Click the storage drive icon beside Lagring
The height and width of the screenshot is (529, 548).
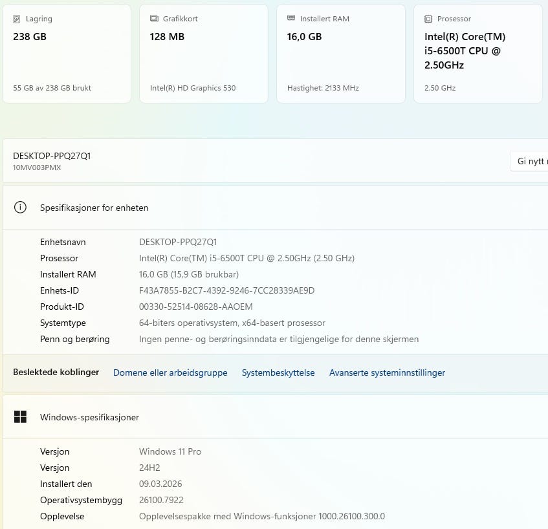click(17, 19)
